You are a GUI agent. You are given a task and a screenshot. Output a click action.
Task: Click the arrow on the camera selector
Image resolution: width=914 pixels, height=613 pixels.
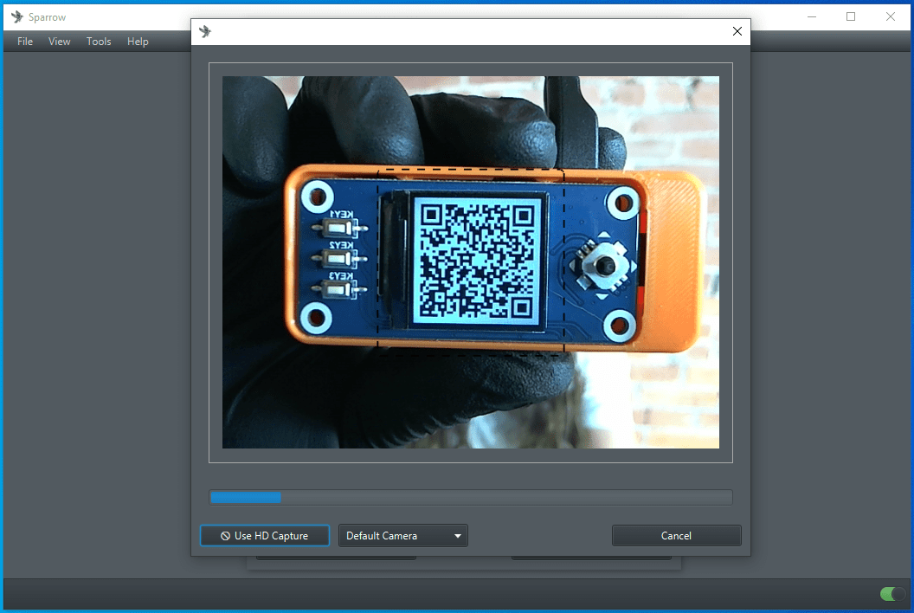[458, 536]
